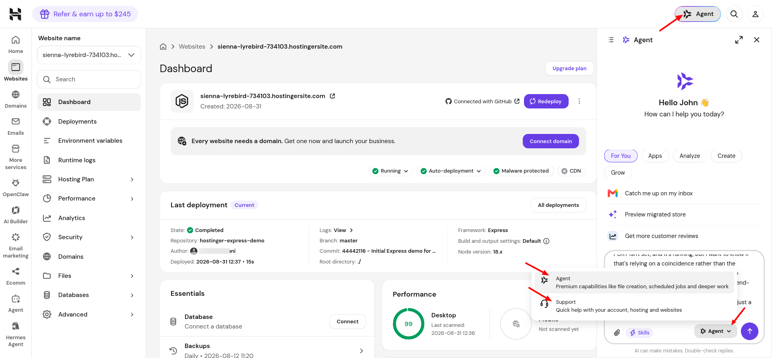Screen dimensions: 772x358
Task: Expand the Agent panel to full size
Action: (739, 40)
